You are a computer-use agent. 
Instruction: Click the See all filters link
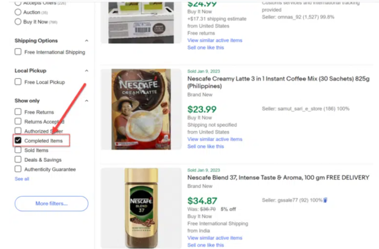[22, 179]
